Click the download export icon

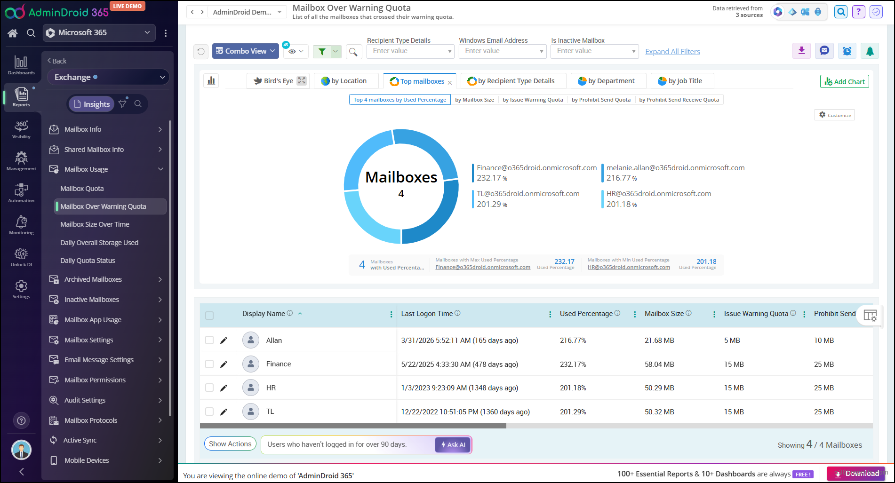click(801, 51)
